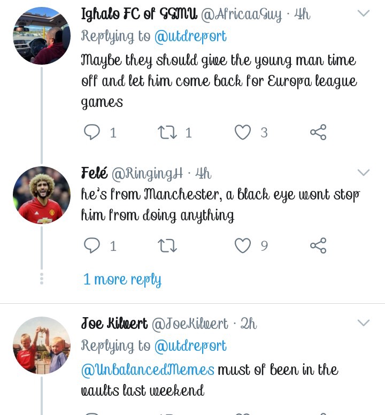
Task: Retweet Ighalo FC of GGMU's tweet
Action: point(168,132)
